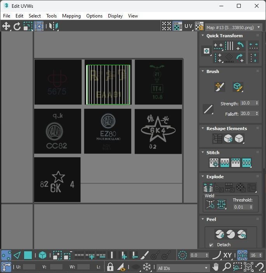Open the Options menu
266x273 pixels.
(x=94, y=16)
